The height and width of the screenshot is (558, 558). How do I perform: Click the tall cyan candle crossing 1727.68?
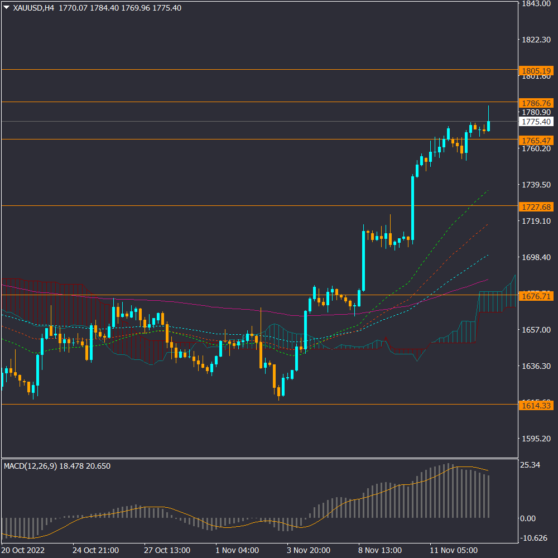tap(413, 206)
